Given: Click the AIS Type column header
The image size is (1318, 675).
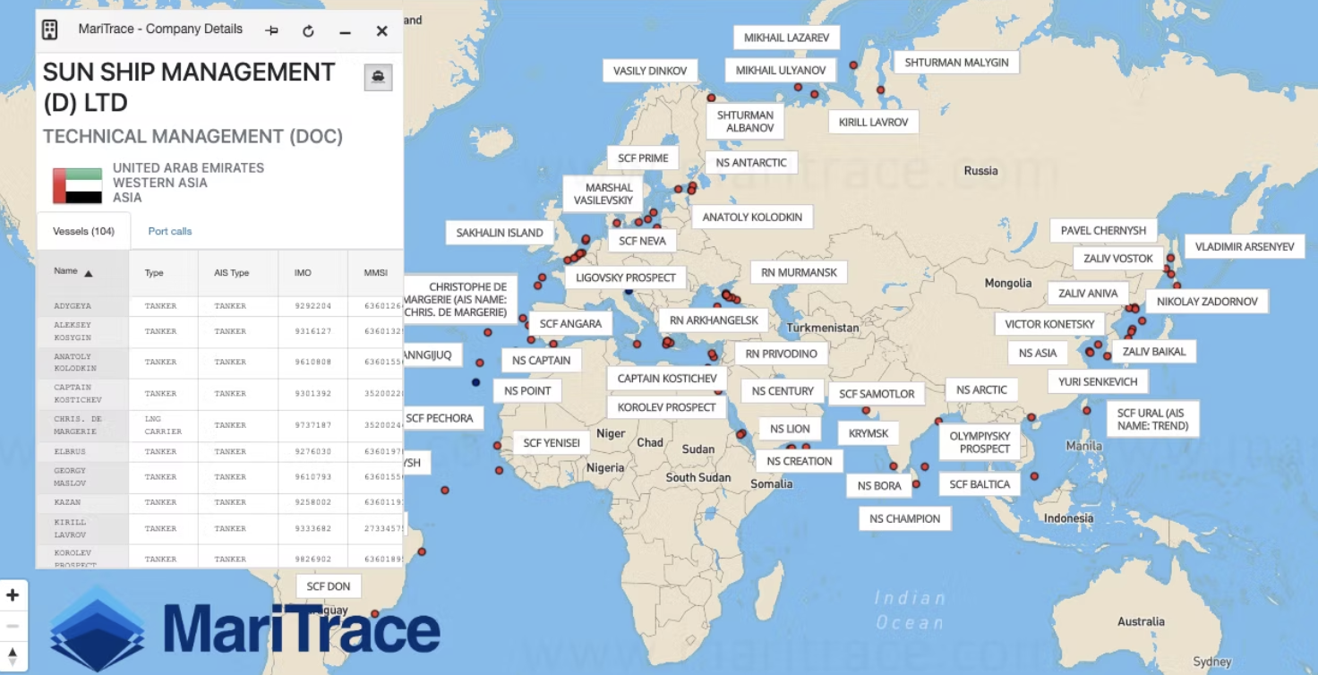Looking at the screenshot, I should coord(238,273).
